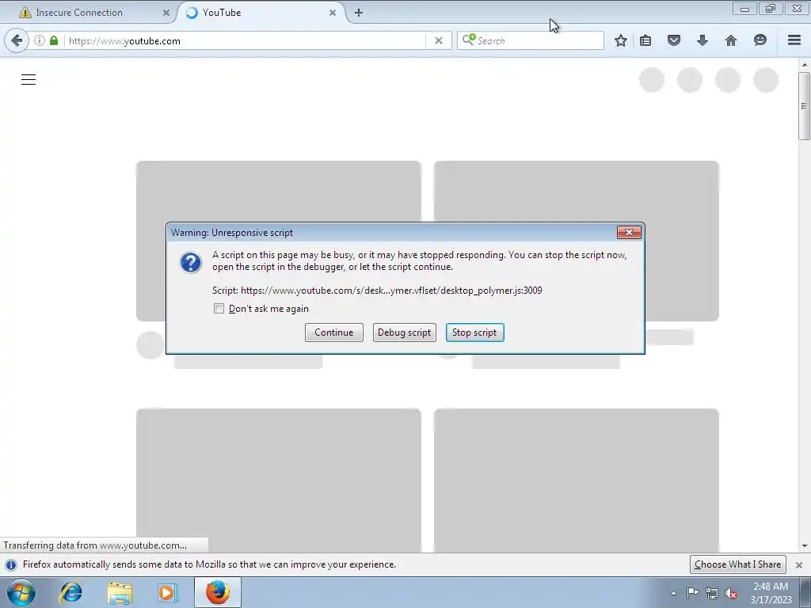Show bookmarks list icon
The image size is (811, 608).
pos(645,40)
